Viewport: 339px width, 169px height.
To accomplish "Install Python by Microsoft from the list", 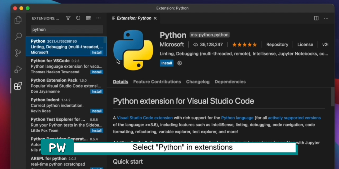I will [97, 52].
